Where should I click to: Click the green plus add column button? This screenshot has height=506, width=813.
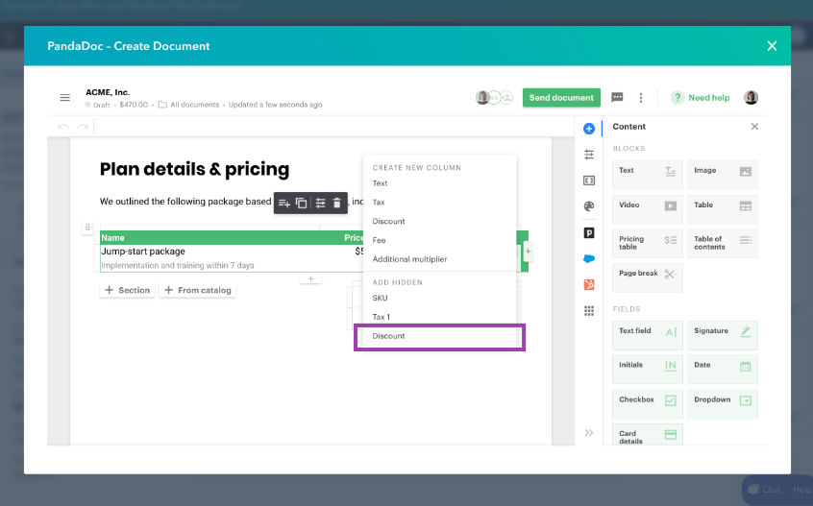[x=528, y=252]
